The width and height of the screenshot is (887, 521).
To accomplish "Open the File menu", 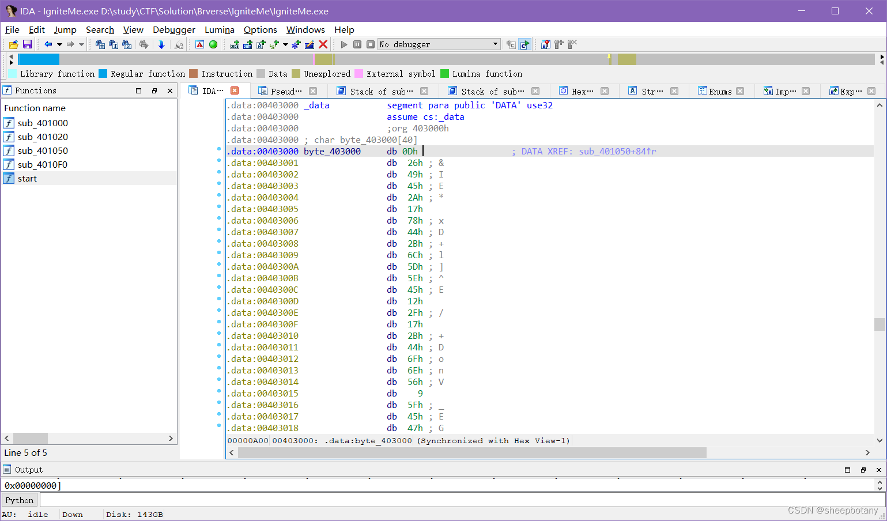I will tap(12, 30).
